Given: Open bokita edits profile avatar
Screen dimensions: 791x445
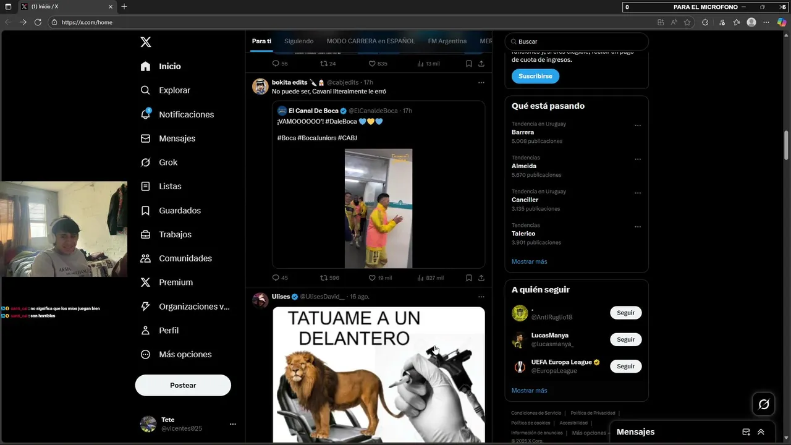Looking at the screenshot, I should (x=260, y=86).
